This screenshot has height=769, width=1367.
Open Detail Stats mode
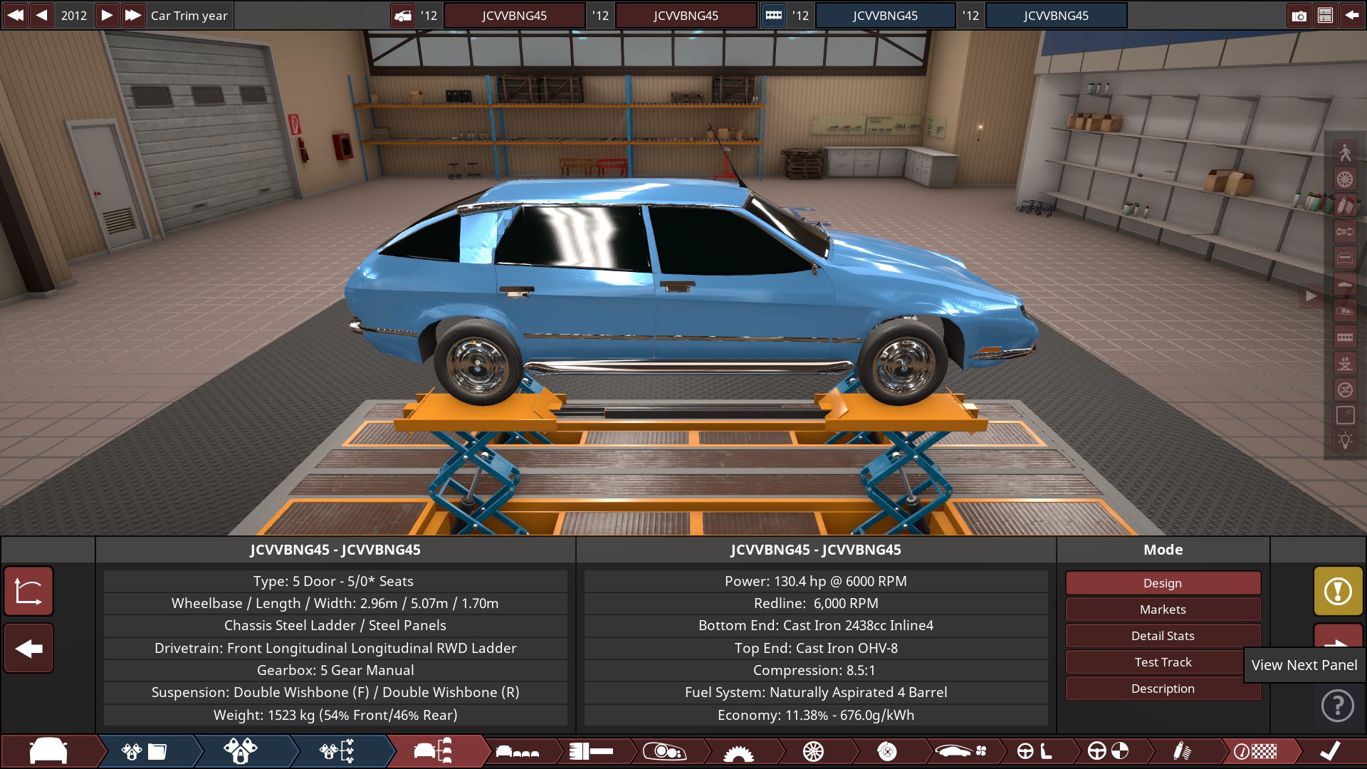pos(1163,636)
